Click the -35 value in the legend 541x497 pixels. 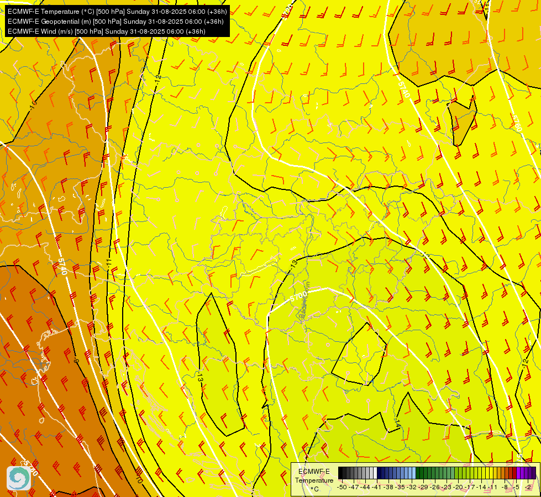pos(400,488)
